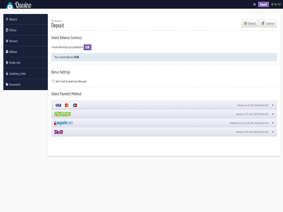
Task: Expand the Visa/MasterCard row dropdown arrow
Action: 273,105
